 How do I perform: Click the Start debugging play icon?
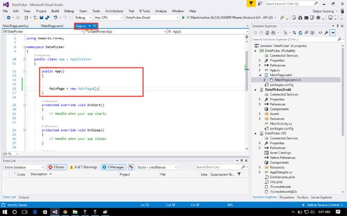point(183,18)
